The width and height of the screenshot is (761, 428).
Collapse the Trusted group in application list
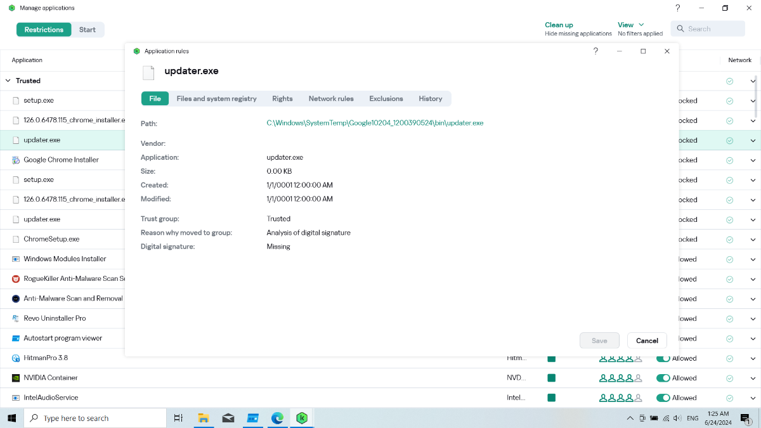(8, 81)
